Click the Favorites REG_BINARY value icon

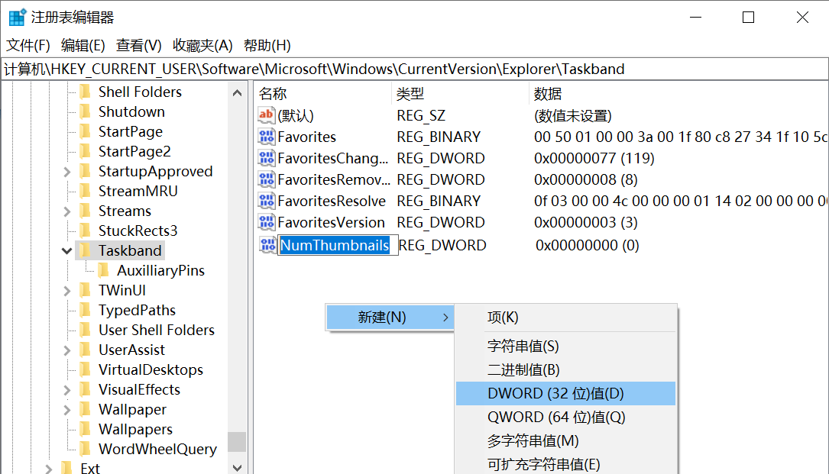coord(267,137)
